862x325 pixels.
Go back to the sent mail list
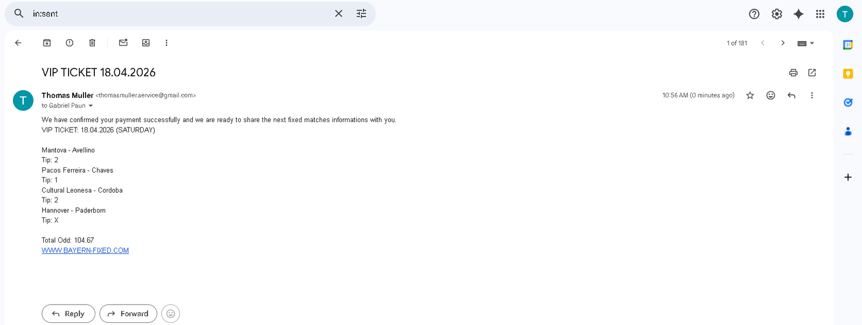[x=18, y=43]
